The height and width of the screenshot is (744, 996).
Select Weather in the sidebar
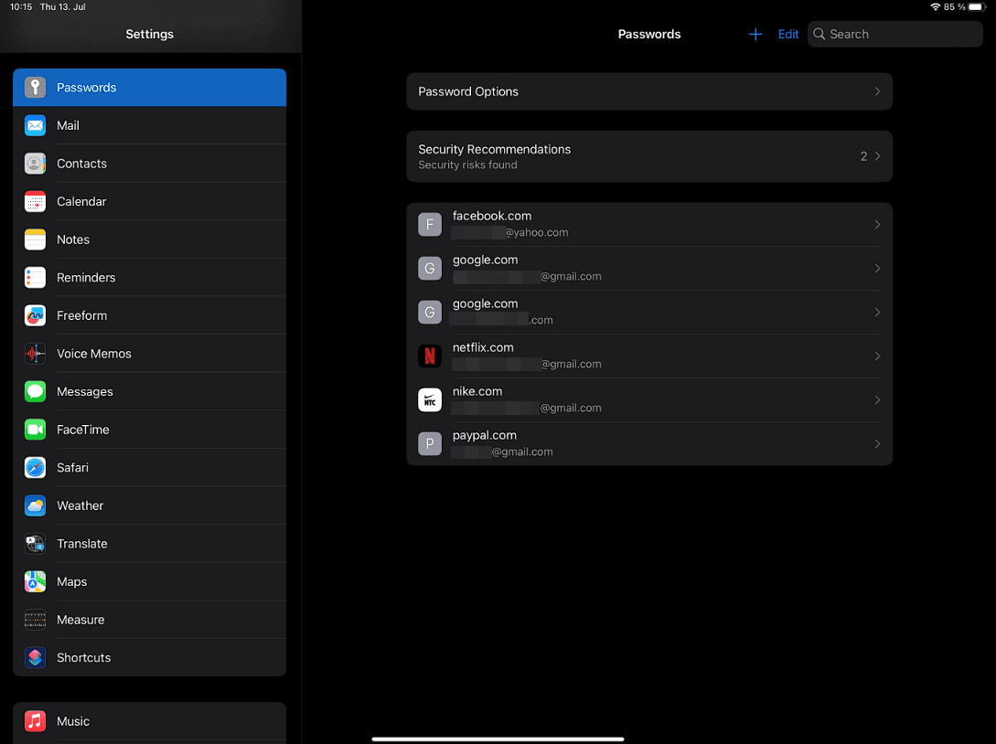[x=149, y=506]
